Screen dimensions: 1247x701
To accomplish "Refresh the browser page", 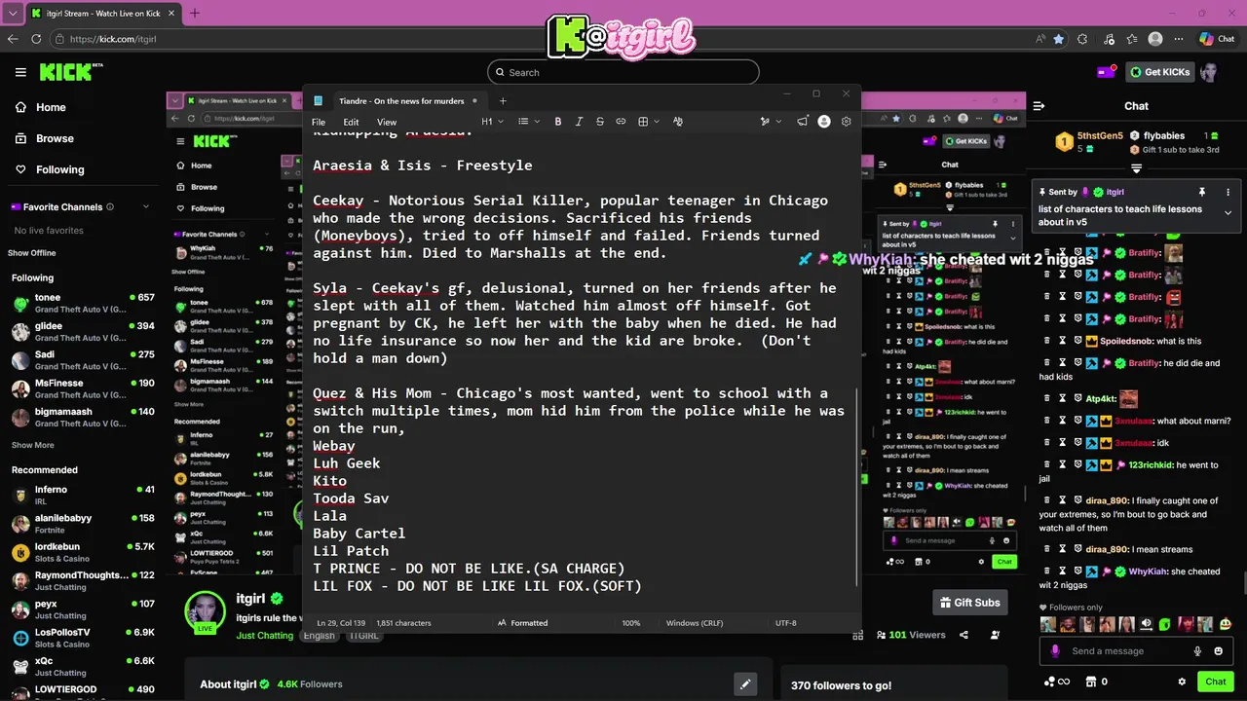I will [36, 39].
